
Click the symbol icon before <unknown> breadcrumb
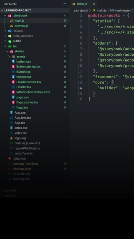(x=112, y=10)
